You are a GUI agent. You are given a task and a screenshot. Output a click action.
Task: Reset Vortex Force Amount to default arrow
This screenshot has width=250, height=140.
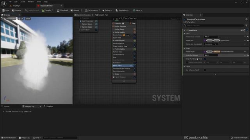pos(248,37)
